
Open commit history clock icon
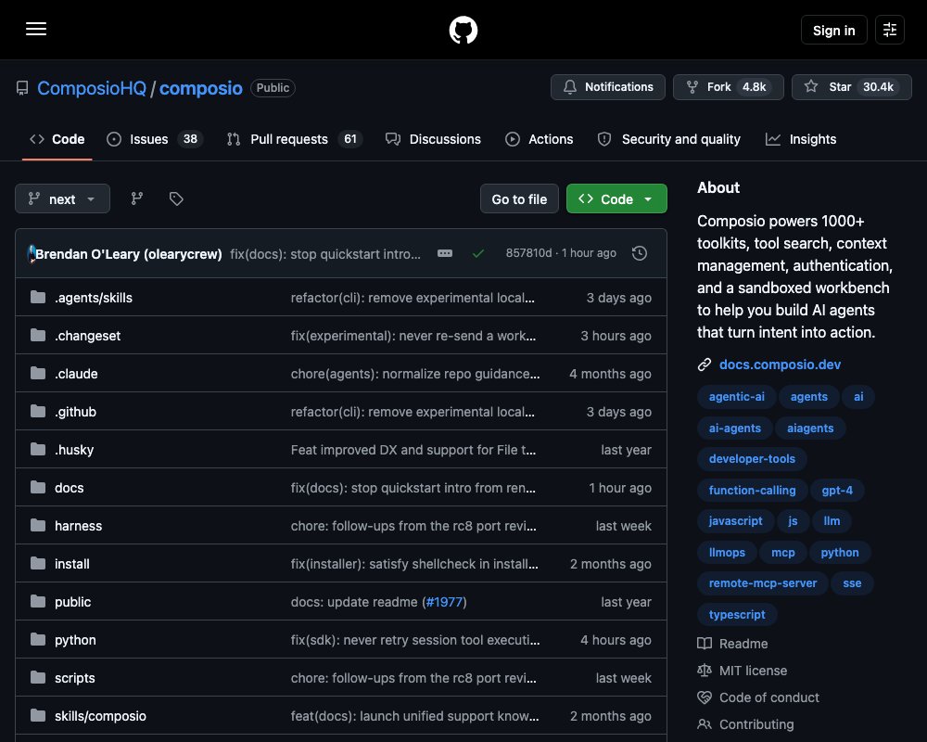(639, 253)
